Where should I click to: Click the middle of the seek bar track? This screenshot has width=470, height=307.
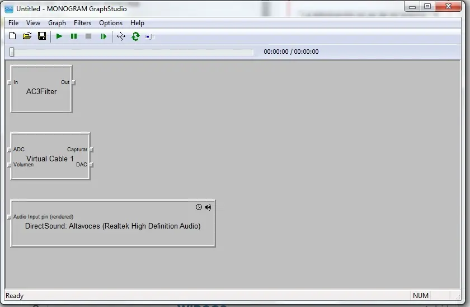pos(131,52)
